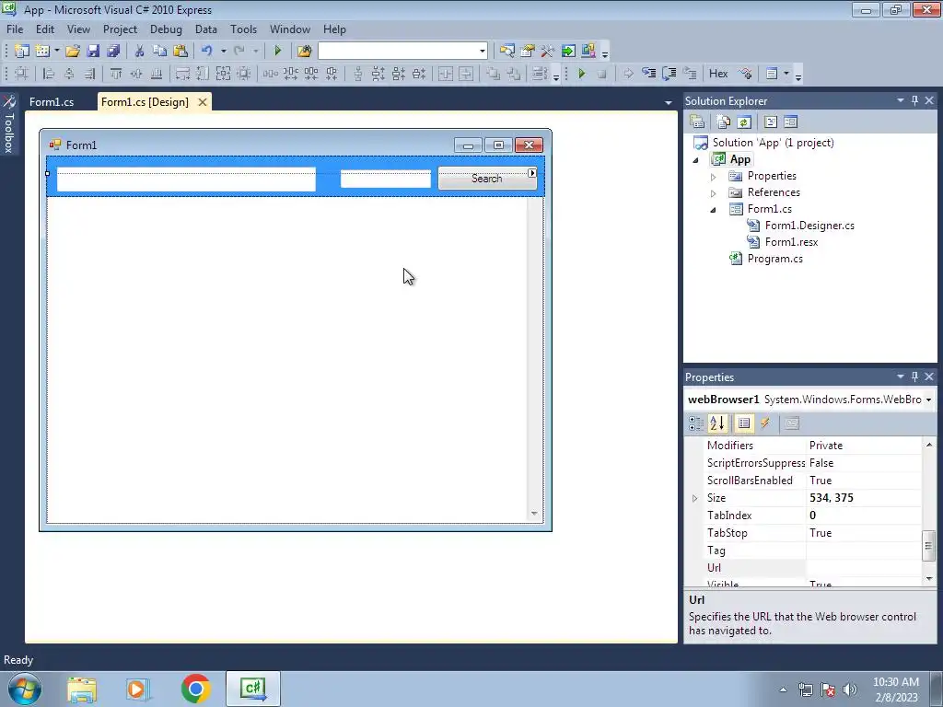
Task: Expand the Size property row
Action: click(x=694, y=498)
